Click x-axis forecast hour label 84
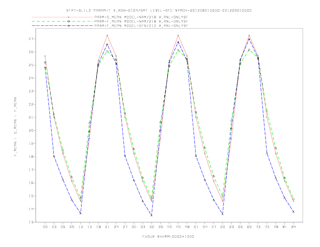Screen dimensions: 320x247 pos(293,227)
